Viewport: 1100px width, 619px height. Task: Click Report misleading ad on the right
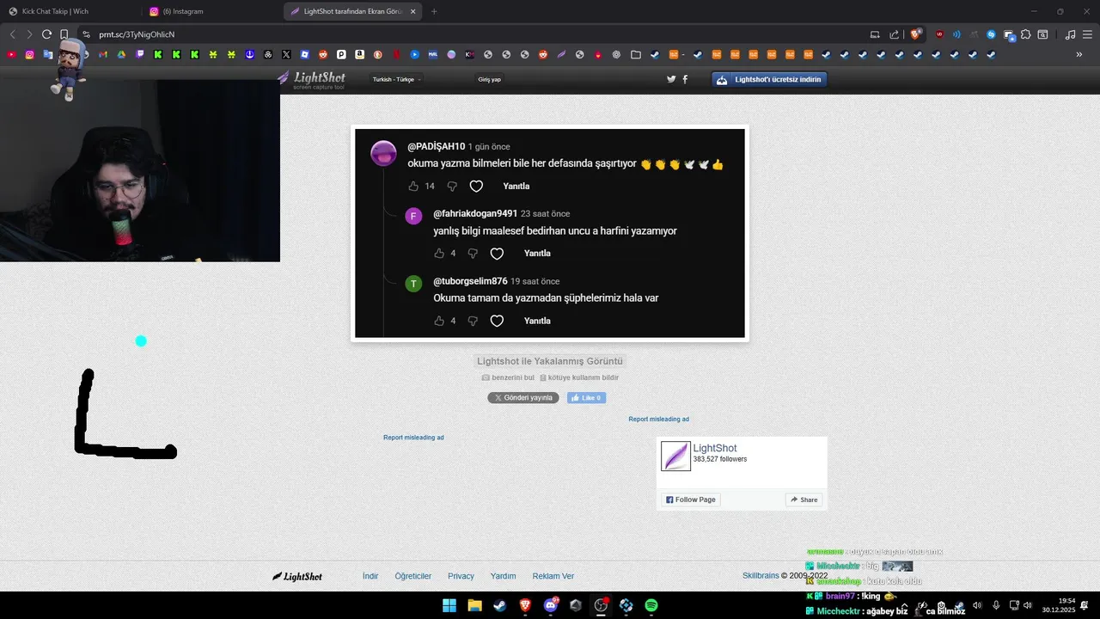[x=658, y=420]
